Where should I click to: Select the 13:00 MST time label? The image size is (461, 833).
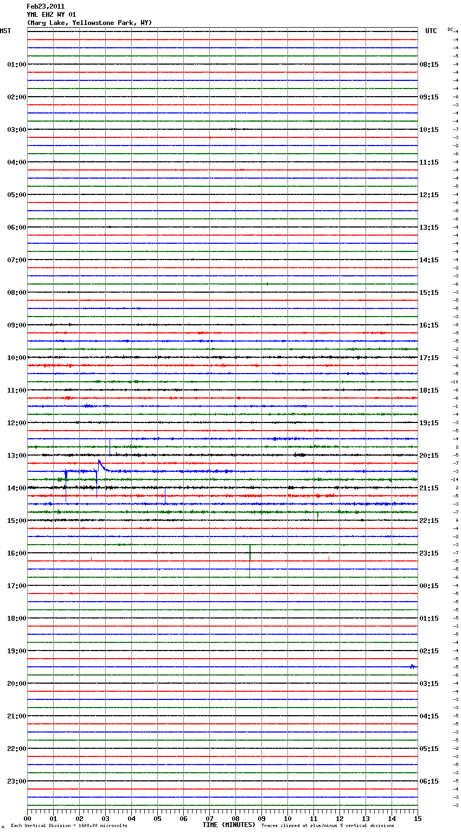click(17, 456)
